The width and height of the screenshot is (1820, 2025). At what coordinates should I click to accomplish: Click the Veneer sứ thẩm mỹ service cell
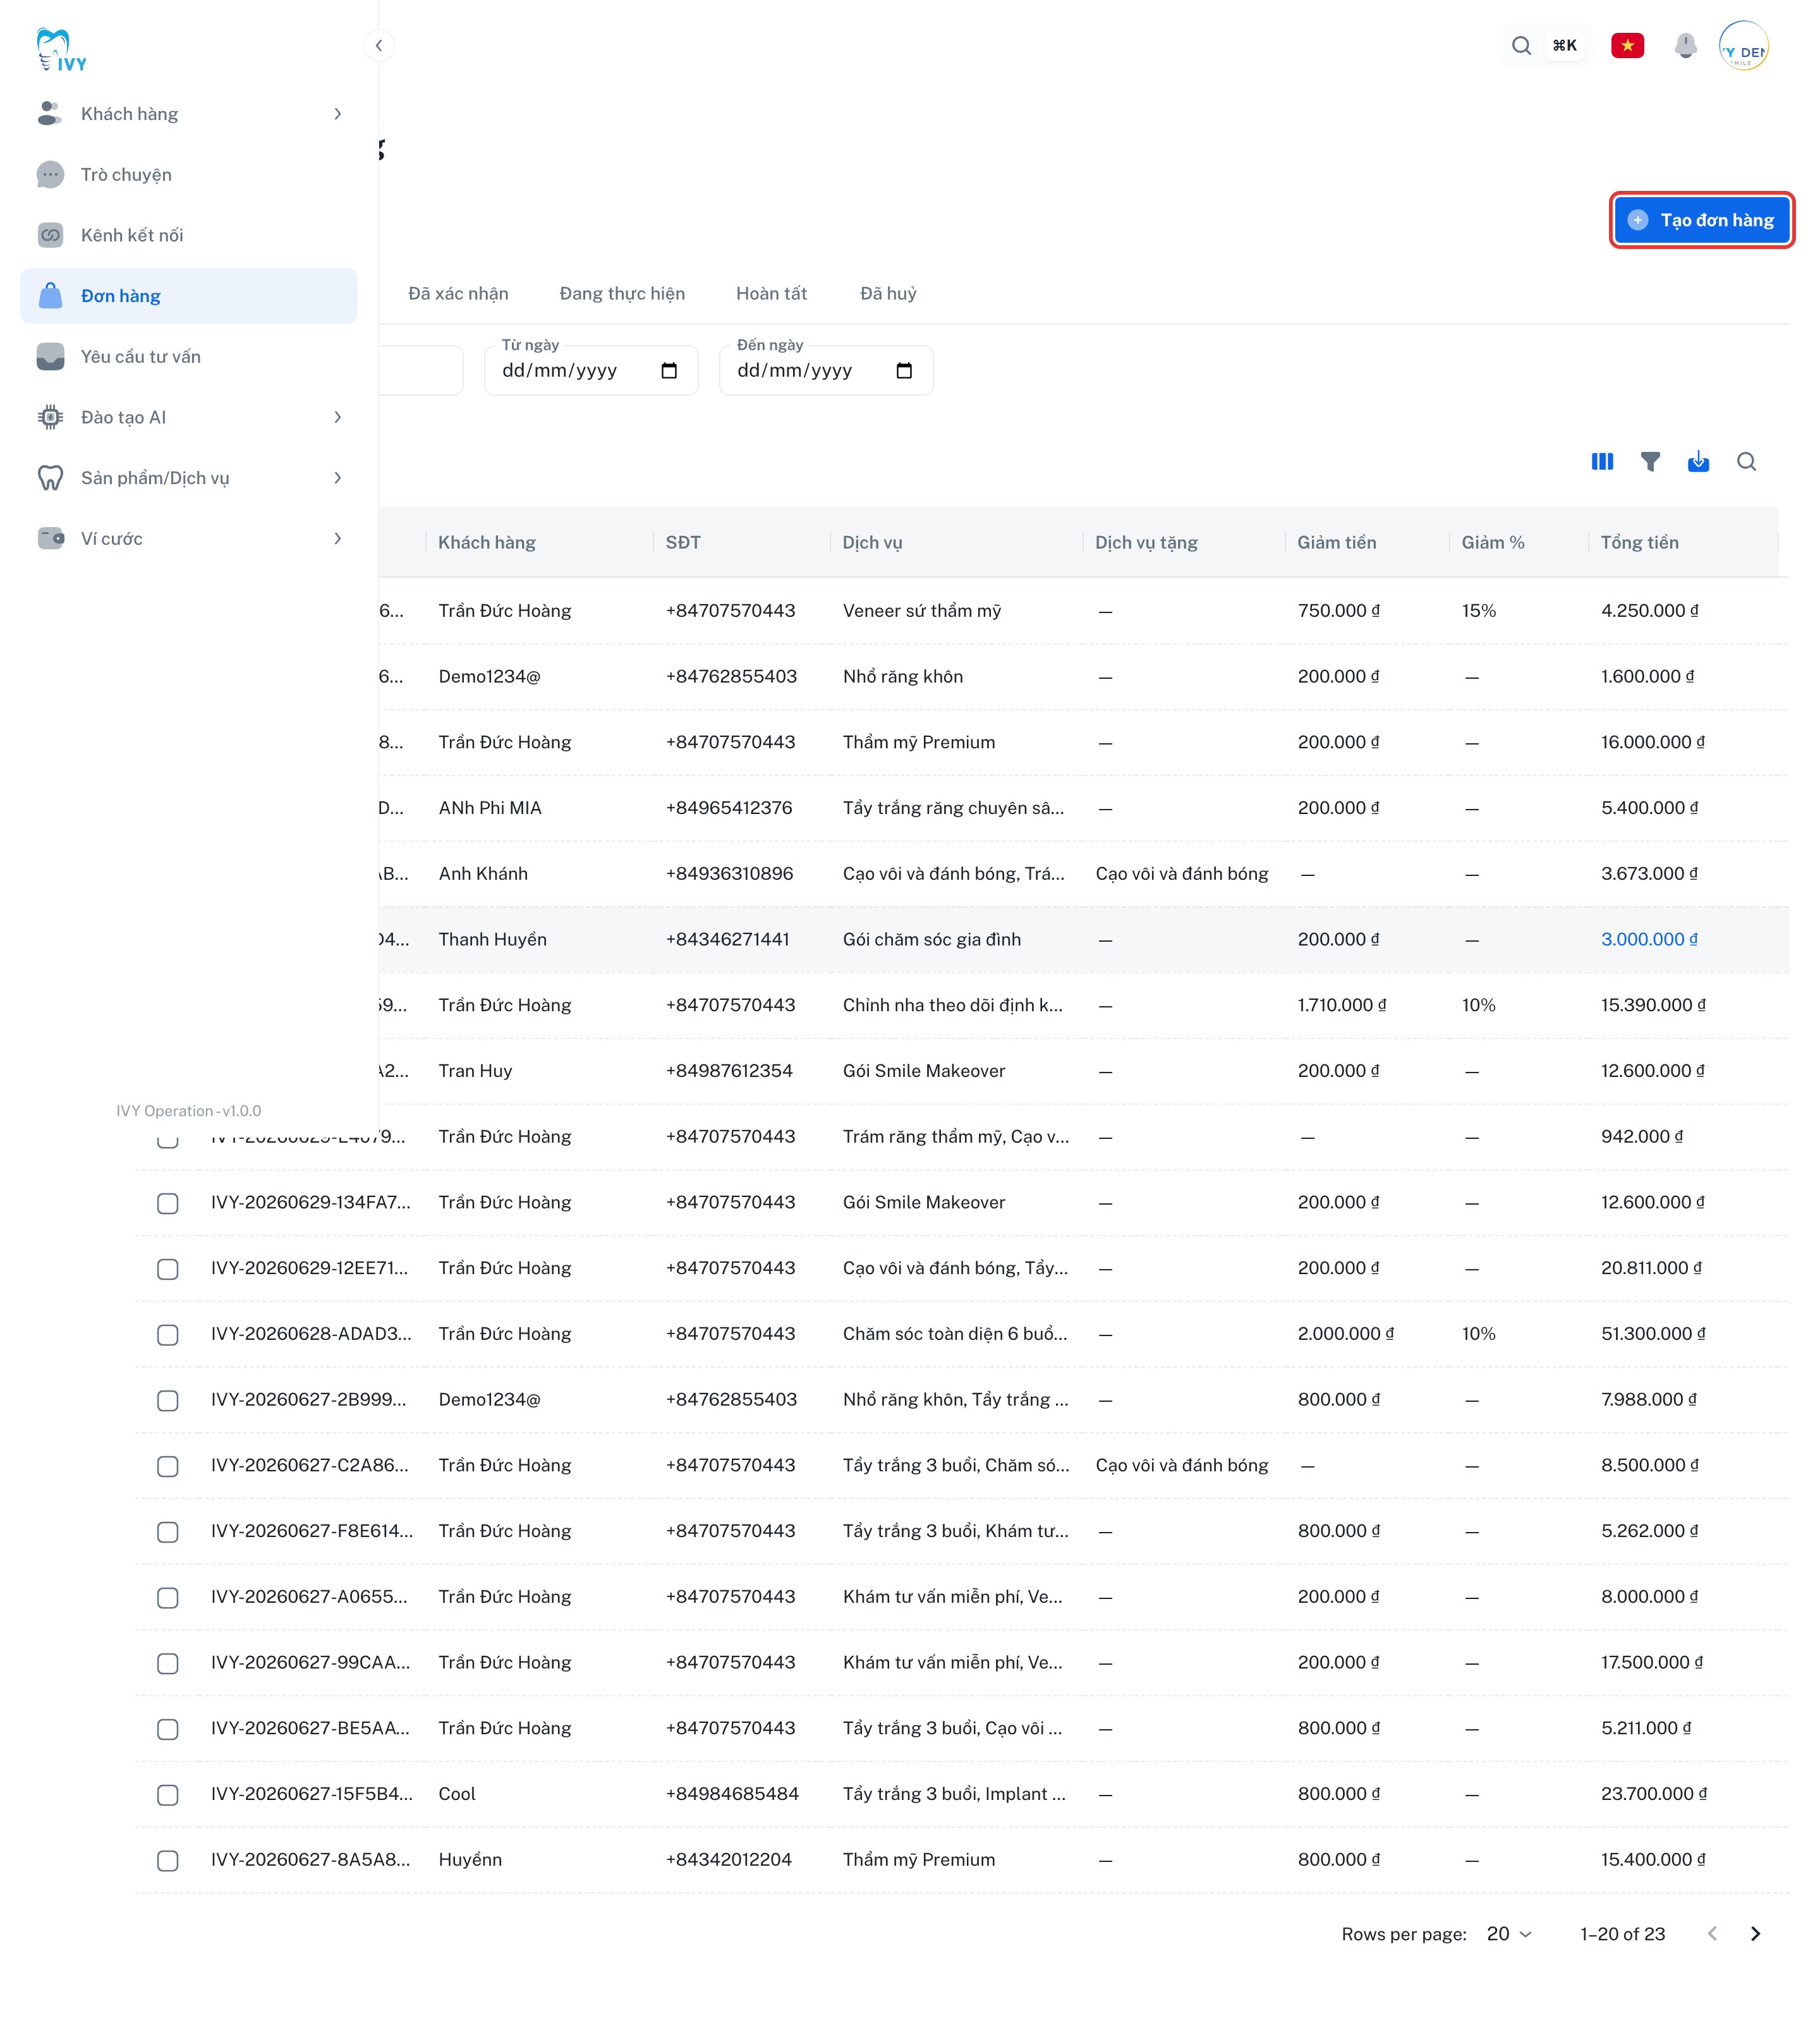(921, 611)
